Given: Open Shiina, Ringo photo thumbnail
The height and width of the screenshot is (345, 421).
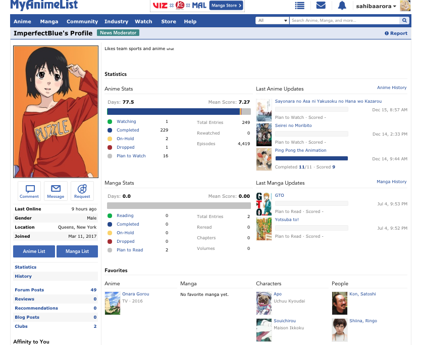Looking at the screenshot, I should (340, 330).
